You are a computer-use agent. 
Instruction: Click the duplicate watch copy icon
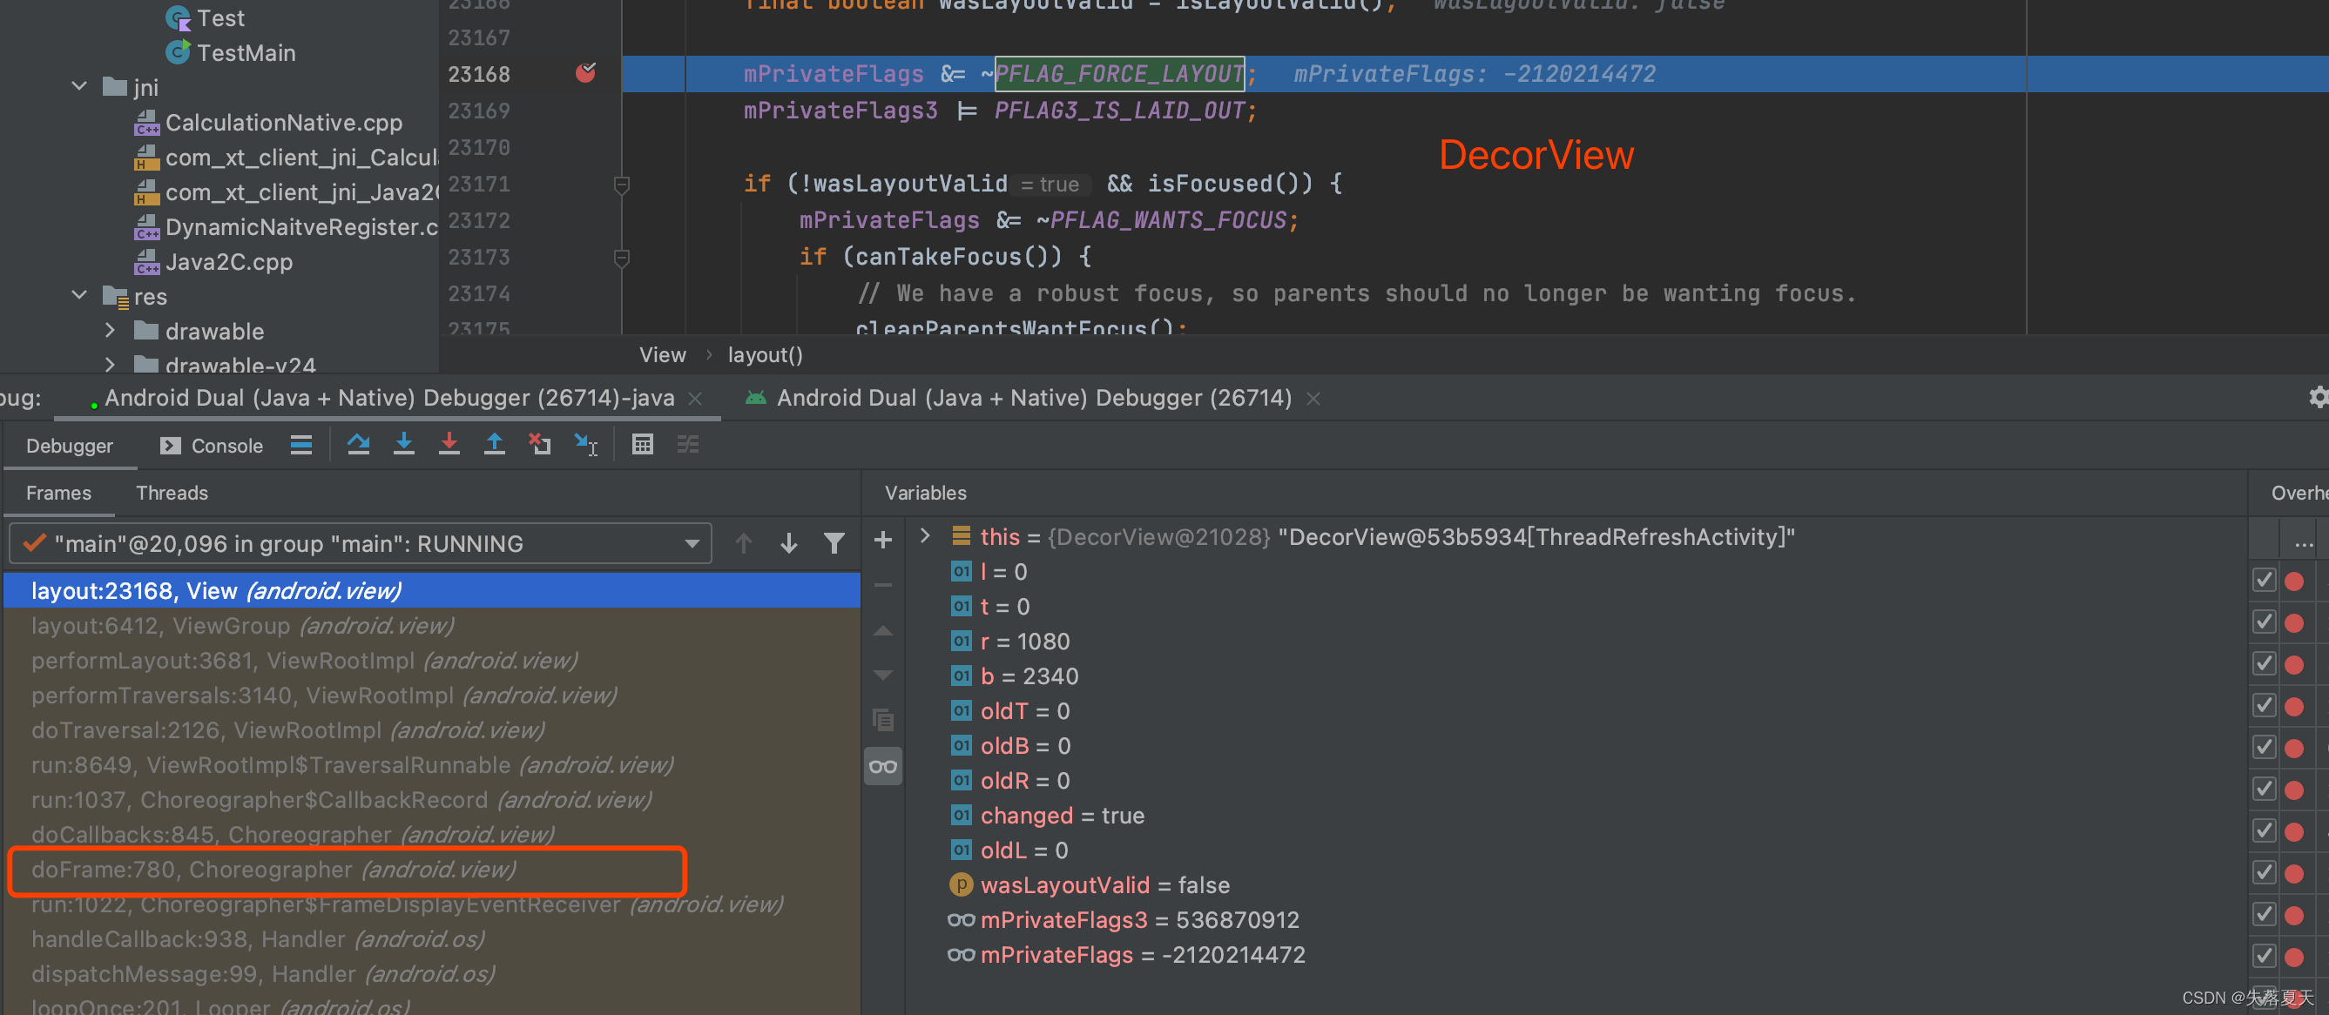[x=883, y=721]
